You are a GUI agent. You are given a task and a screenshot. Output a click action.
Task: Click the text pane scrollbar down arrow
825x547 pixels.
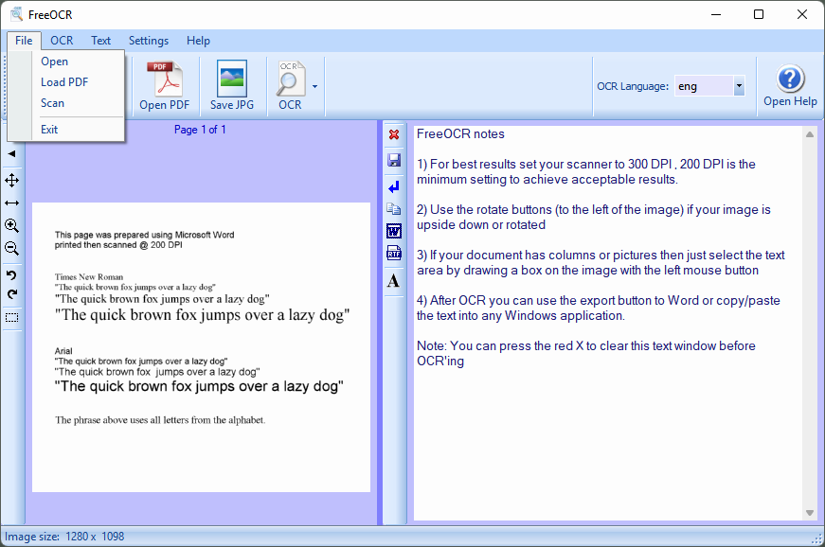(810, 513)
